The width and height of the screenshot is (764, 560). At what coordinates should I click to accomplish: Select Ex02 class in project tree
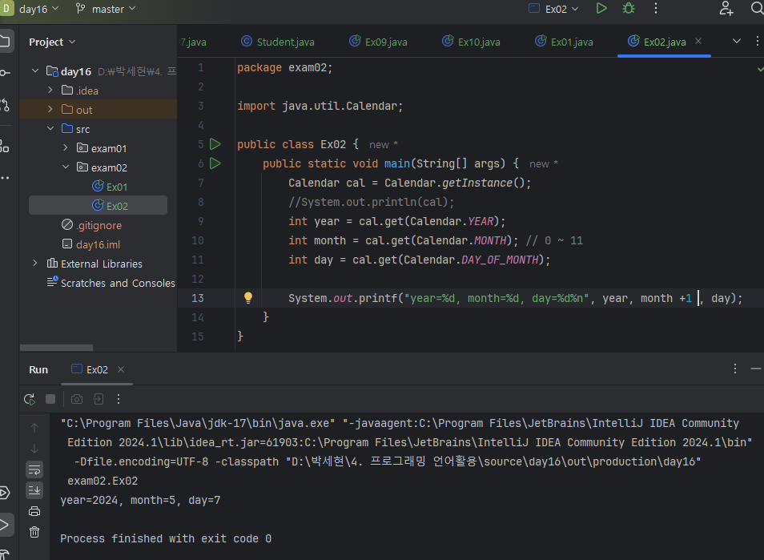(x=98, y=206)
